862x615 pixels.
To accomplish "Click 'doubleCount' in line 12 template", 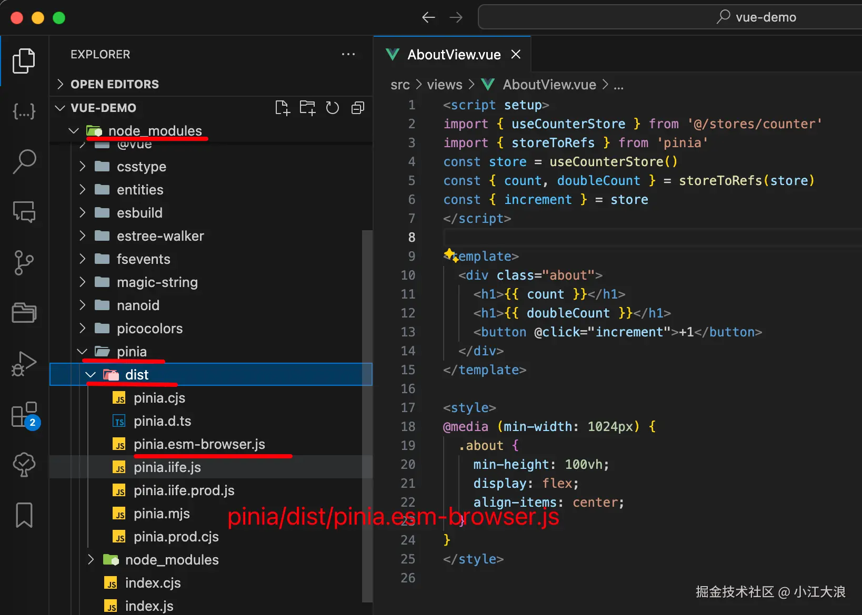I will pos(568,313).
